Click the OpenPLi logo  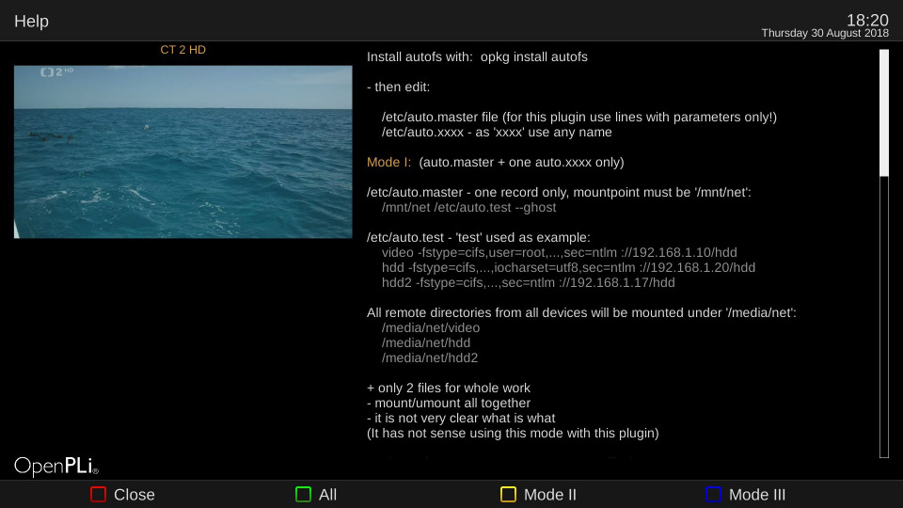pyautogui.click(x=56, y=466)
